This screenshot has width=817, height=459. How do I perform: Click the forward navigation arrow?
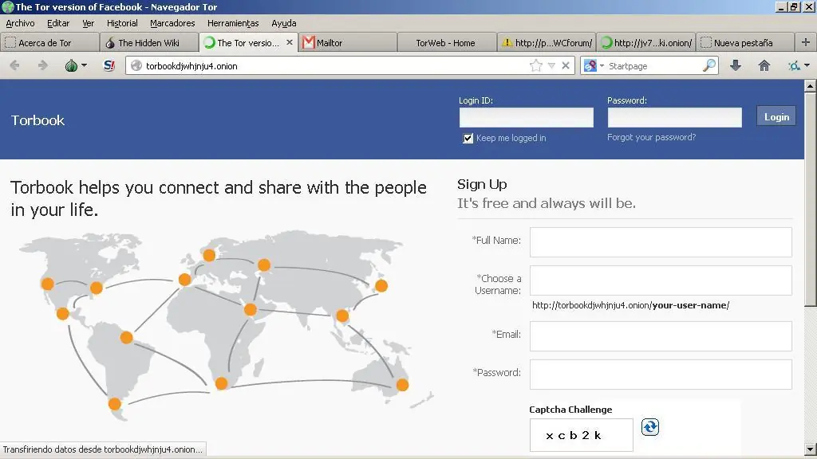click(x=43, y=65)
